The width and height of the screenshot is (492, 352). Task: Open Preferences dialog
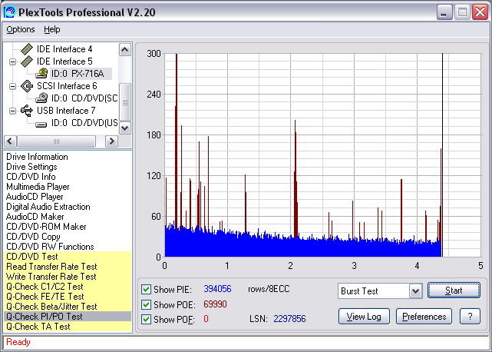[424, 317]
